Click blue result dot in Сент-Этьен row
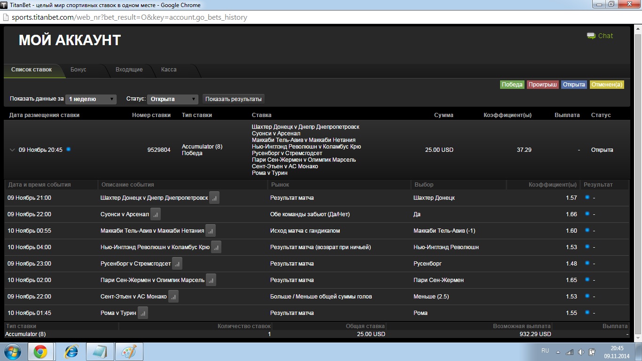642x361 pixels. 587,296
